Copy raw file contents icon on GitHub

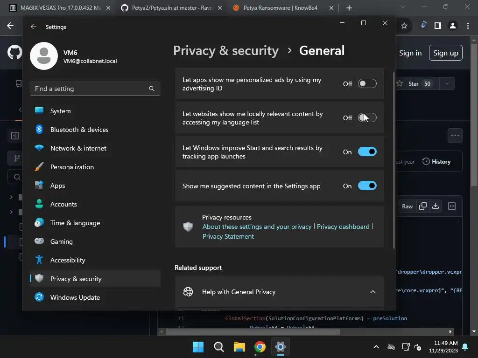point(422,207)
